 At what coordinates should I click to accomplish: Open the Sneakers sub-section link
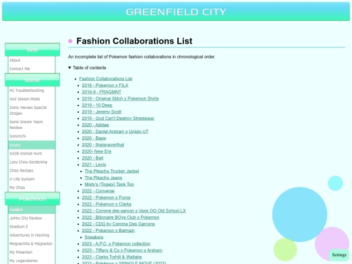point(94,237)
